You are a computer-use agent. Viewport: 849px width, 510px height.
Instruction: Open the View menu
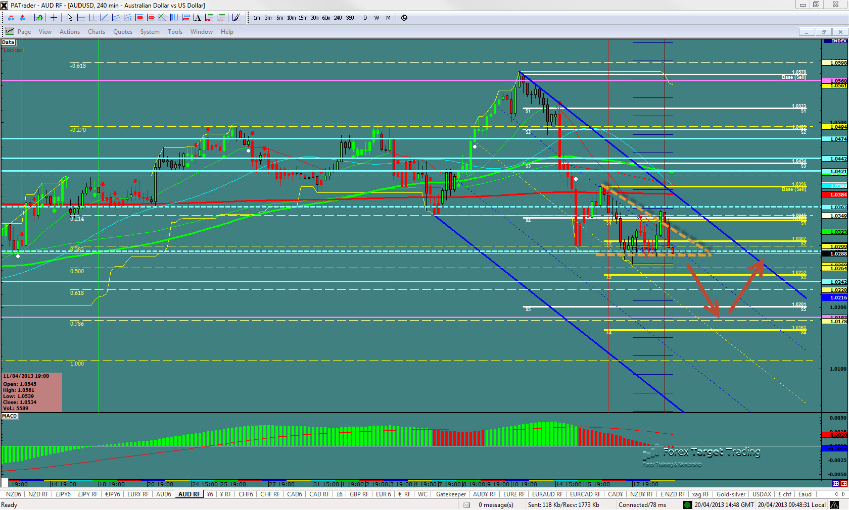click(45, 32)
